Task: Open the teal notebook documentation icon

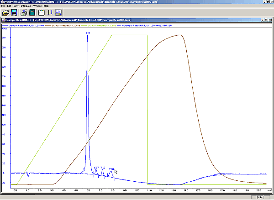Action: click(32, 13)
